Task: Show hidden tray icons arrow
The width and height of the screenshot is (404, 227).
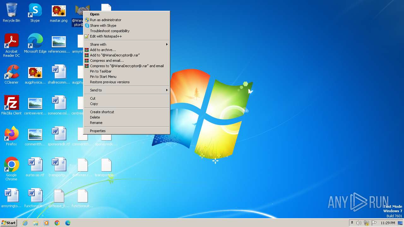Action: (352, 223)
